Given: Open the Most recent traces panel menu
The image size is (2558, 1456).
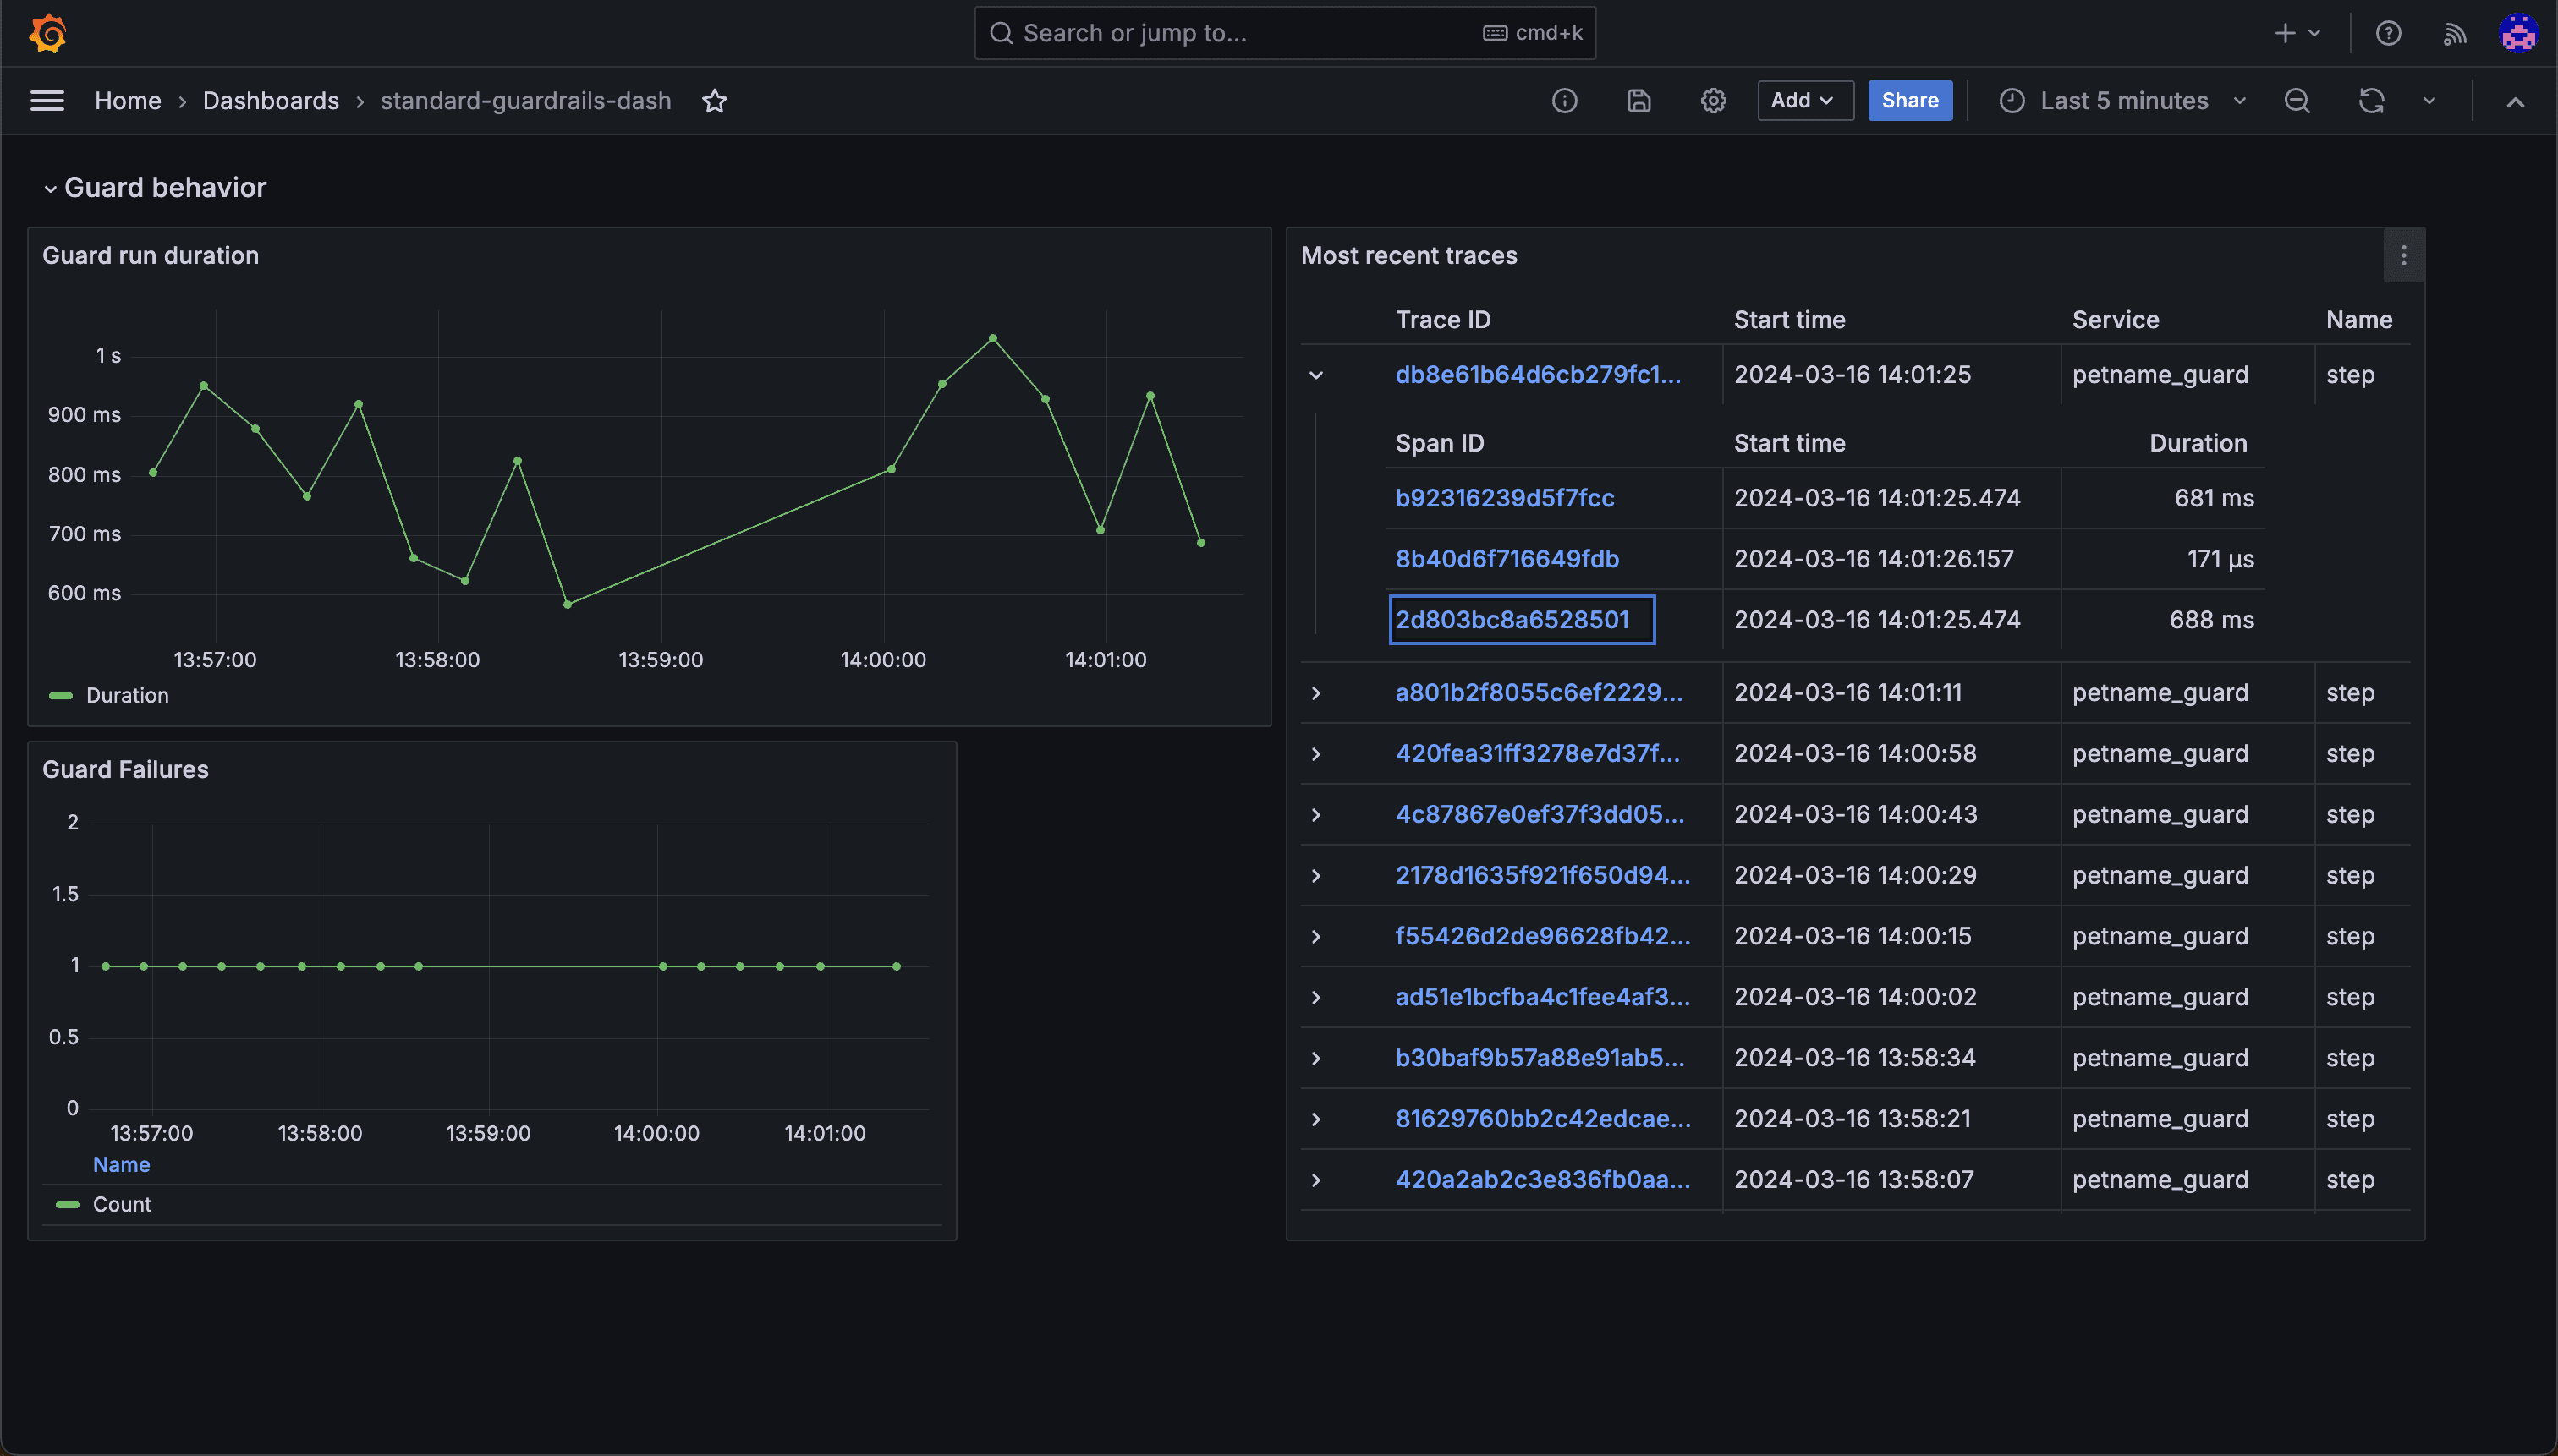Looking at the screenshot, I should [2402, 255].
